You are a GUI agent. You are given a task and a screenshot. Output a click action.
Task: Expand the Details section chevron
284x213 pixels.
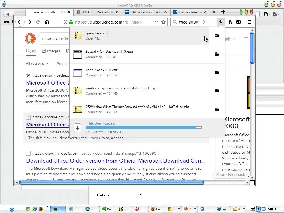click(x=140, y=195)
